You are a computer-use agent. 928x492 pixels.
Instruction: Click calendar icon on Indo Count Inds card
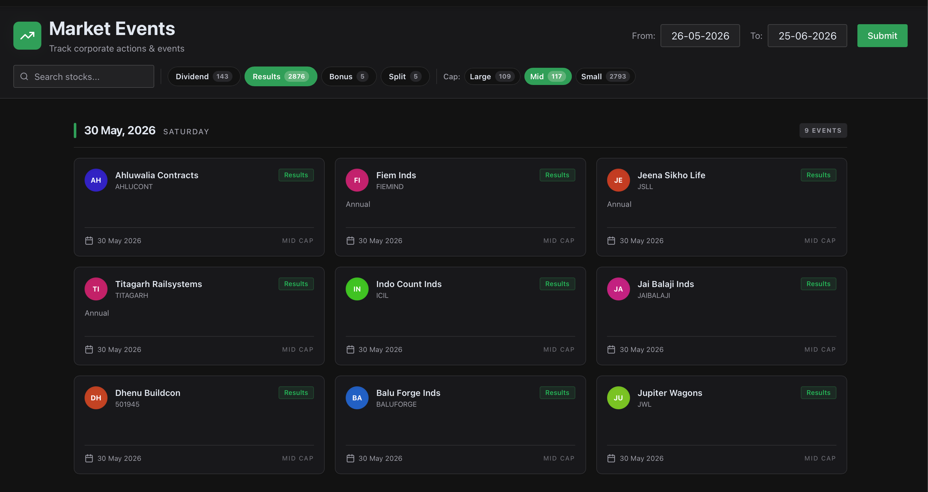tap(350, 349)
